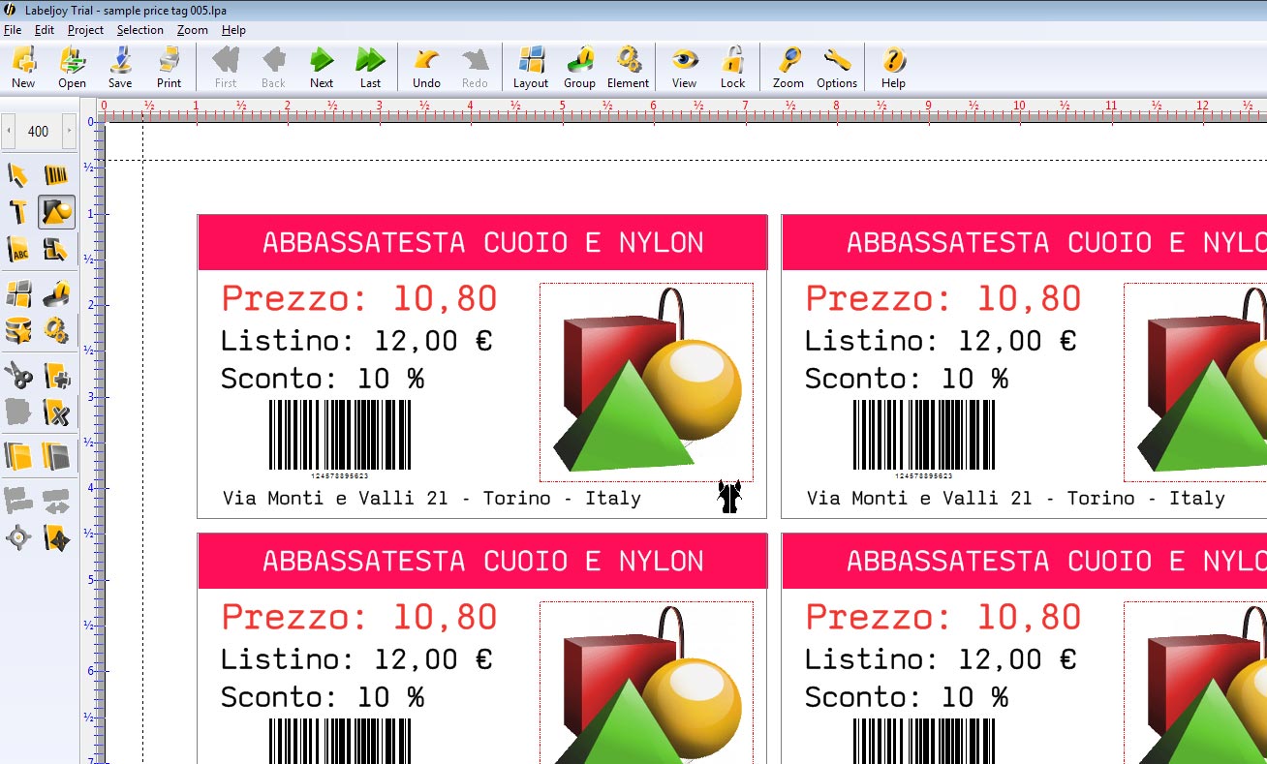
Task: Undo the last action
Action: pyautogui.click(x=426, y=68)
